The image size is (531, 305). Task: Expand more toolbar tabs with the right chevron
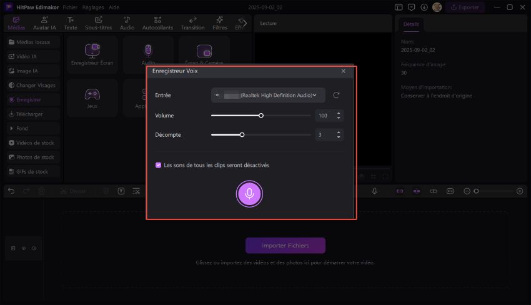click(x=244, y=23)
